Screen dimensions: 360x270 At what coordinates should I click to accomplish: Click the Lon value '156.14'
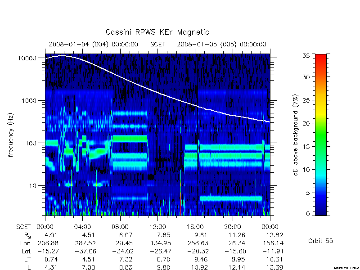point(273,243)
